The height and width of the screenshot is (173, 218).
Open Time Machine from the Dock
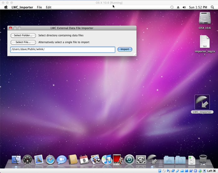129,160
